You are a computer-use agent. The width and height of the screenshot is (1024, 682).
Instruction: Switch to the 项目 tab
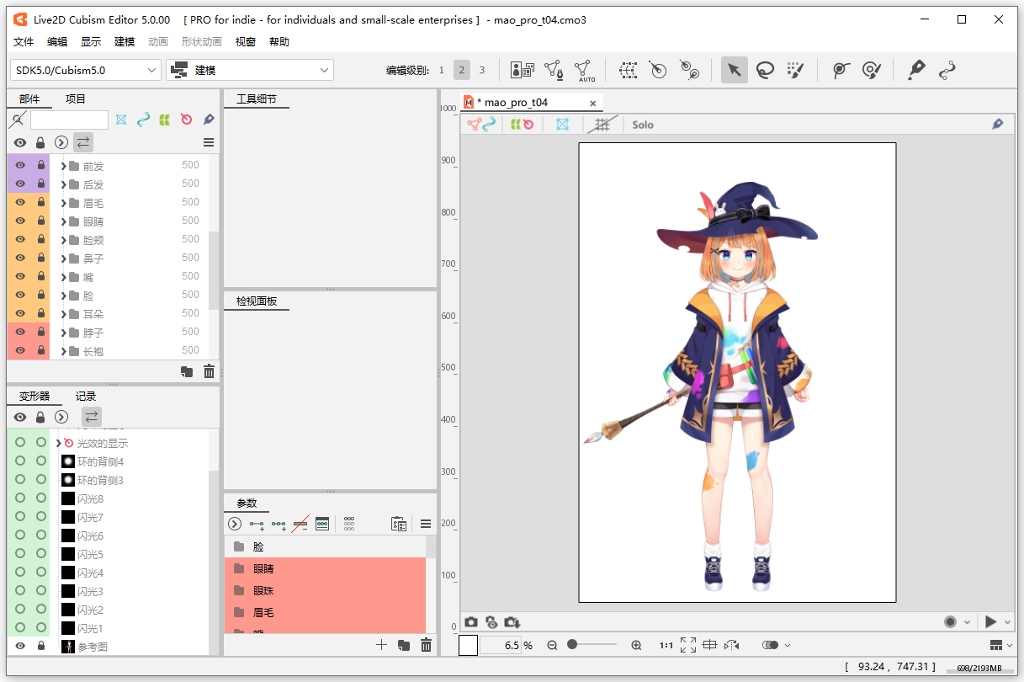click(76, 99)
